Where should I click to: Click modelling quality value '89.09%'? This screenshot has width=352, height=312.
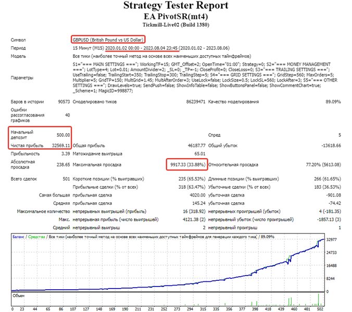pyautogui.click(x=333, y=102)
